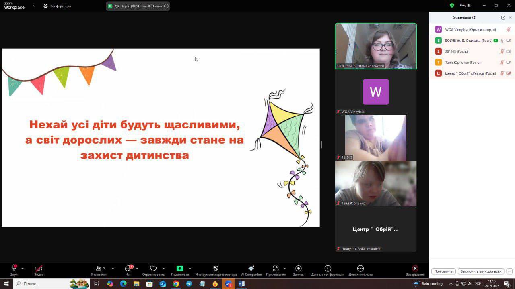Click the divider handle between slide and videos
The width and height of the screenshot is (515, 289).
pyautogui.click(x=321, y=144)
